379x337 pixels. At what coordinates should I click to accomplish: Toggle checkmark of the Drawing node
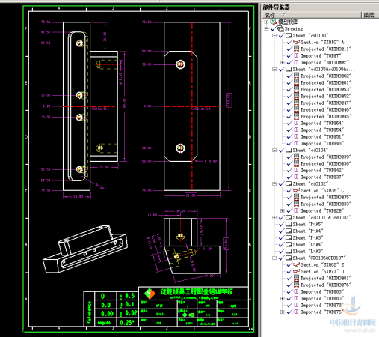tap(274, 29)
